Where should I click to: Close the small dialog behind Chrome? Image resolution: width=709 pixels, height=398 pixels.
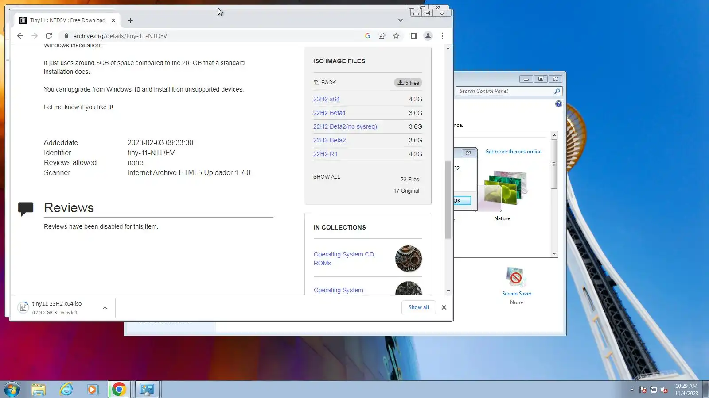468,153
